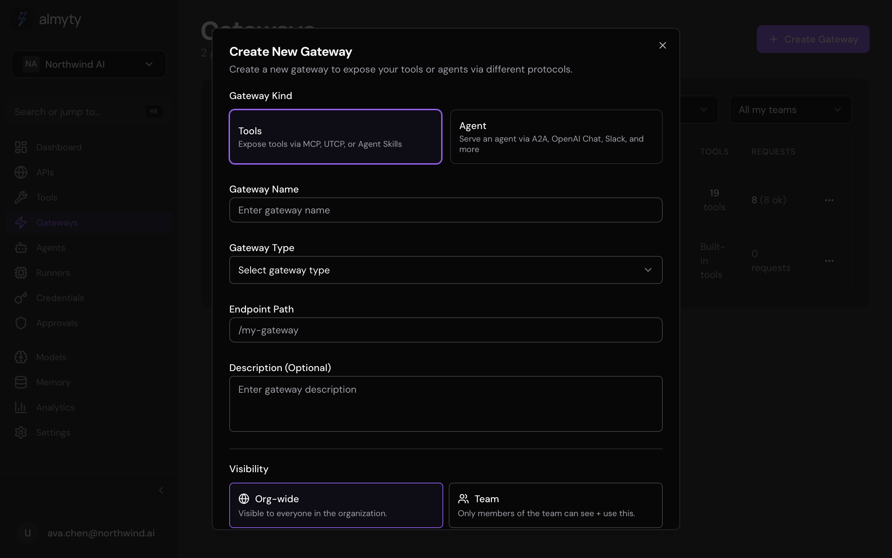Viewport: 892px width, 558px height.
Task: Click the Tools wrench icon
Action: [21, 197]
